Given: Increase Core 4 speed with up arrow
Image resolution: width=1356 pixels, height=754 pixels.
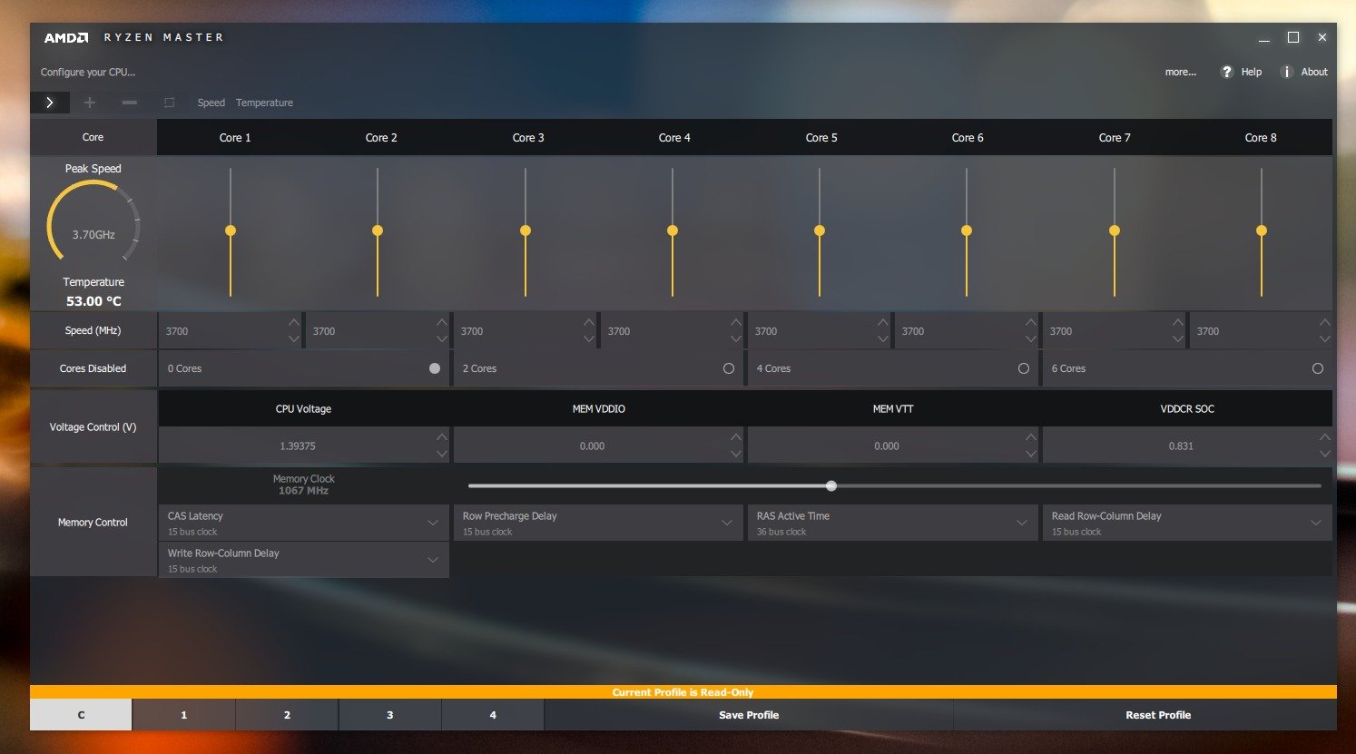Looking at the screenshot, I should [736, 322].
